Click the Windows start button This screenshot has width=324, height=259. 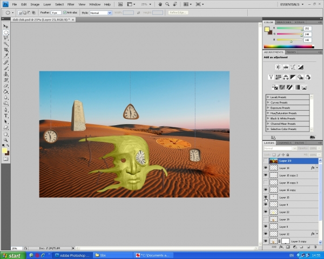tap(13, 255)
